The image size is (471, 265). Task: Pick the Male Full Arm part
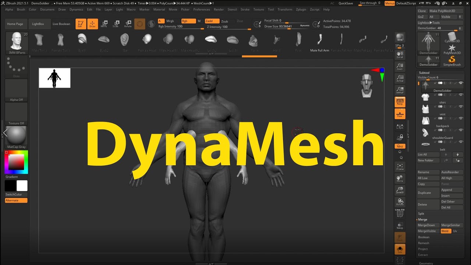[320, 42]
